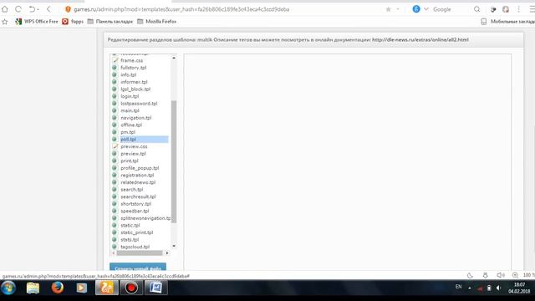Bookmark this page with the star in address bar
Viewport: 535px width, 301px height.
coord(388,9)
